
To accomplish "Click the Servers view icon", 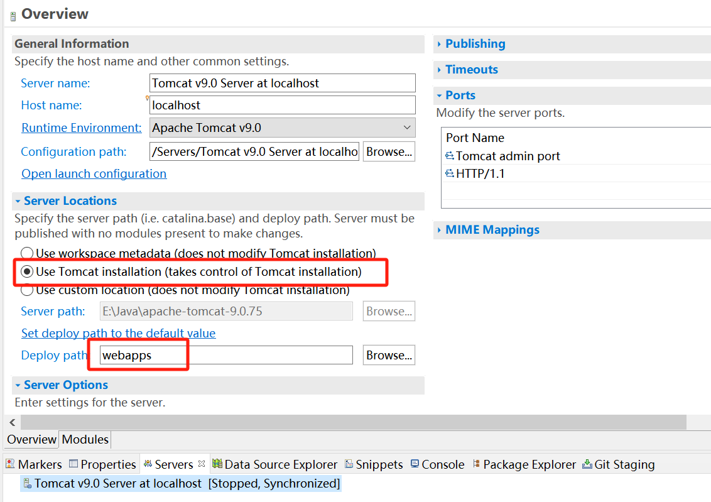I will [x=148, y=464].
